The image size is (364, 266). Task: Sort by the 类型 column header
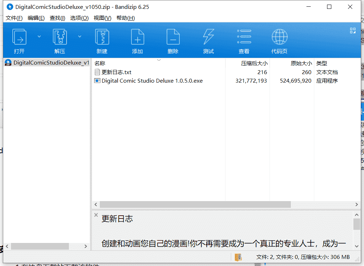[x=337, y=63]
